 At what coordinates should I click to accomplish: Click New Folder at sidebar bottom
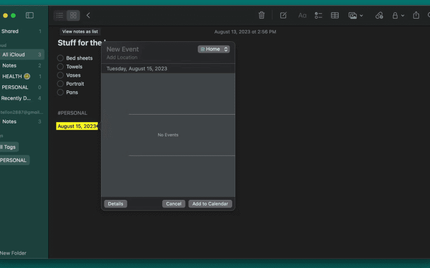click(13, 253)
